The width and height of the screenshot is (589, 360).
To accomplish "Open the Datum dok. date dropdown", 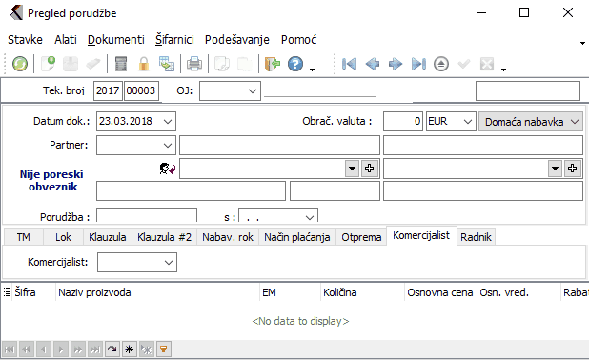I will [x=168, y=122].
